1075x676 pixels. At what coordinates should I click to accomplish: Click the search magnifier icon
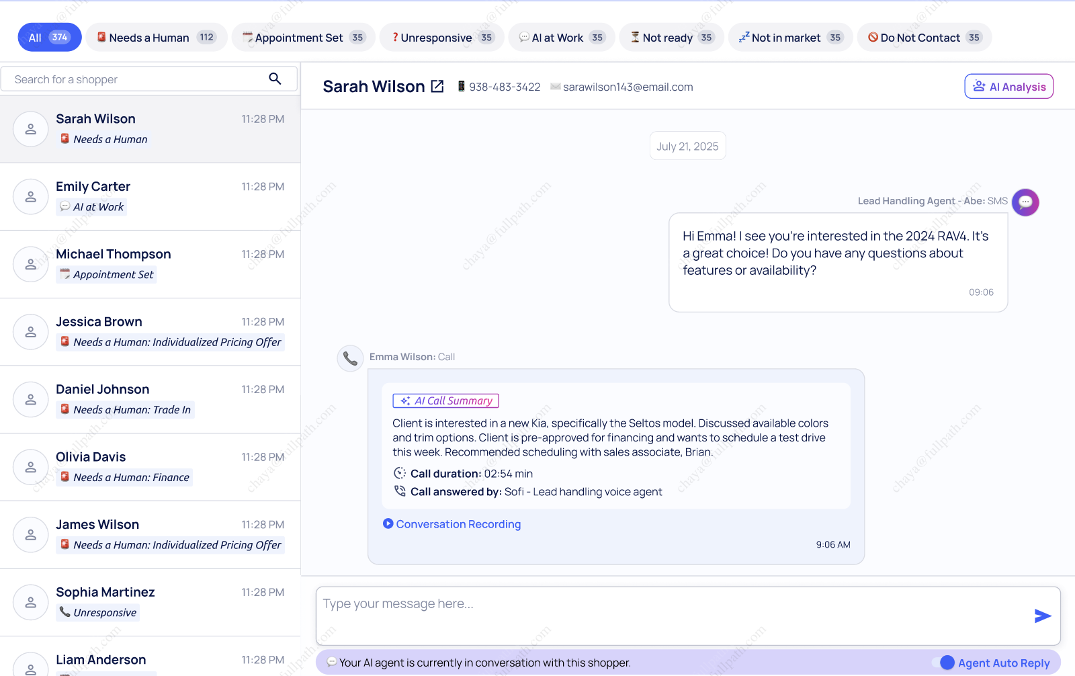pyautogui.click(x=275, y=79)
